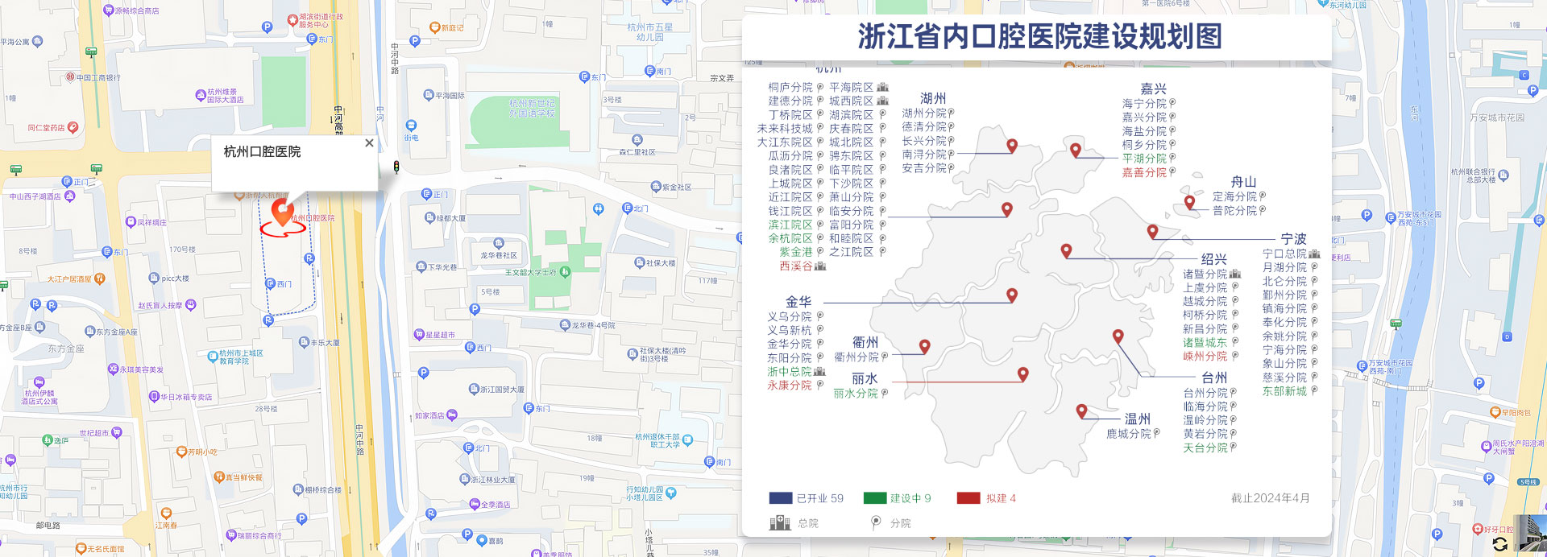This screenshot has width=1547, height=557.
Task: Click the refresh arrows icon at bottom right
Action: click(1499, 545)
